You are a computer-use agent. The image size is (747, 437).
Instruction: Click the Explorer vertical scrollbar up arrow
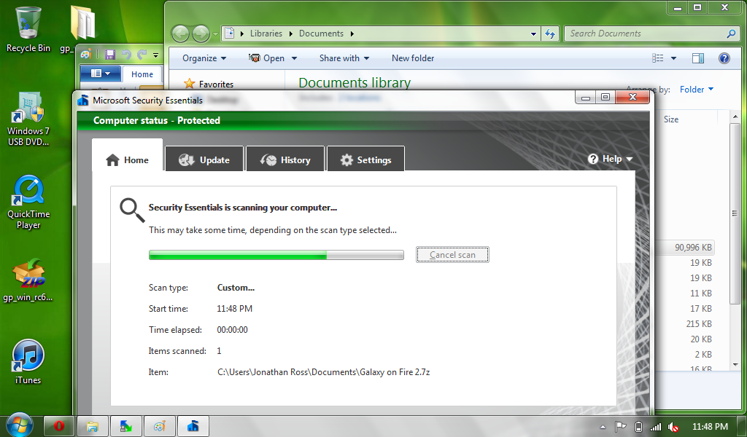tap(735, 116)
